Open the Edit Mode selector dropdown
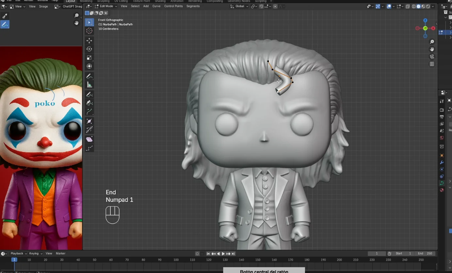The height and width of the screenshot is (273, 452). [x=106, y=6]
